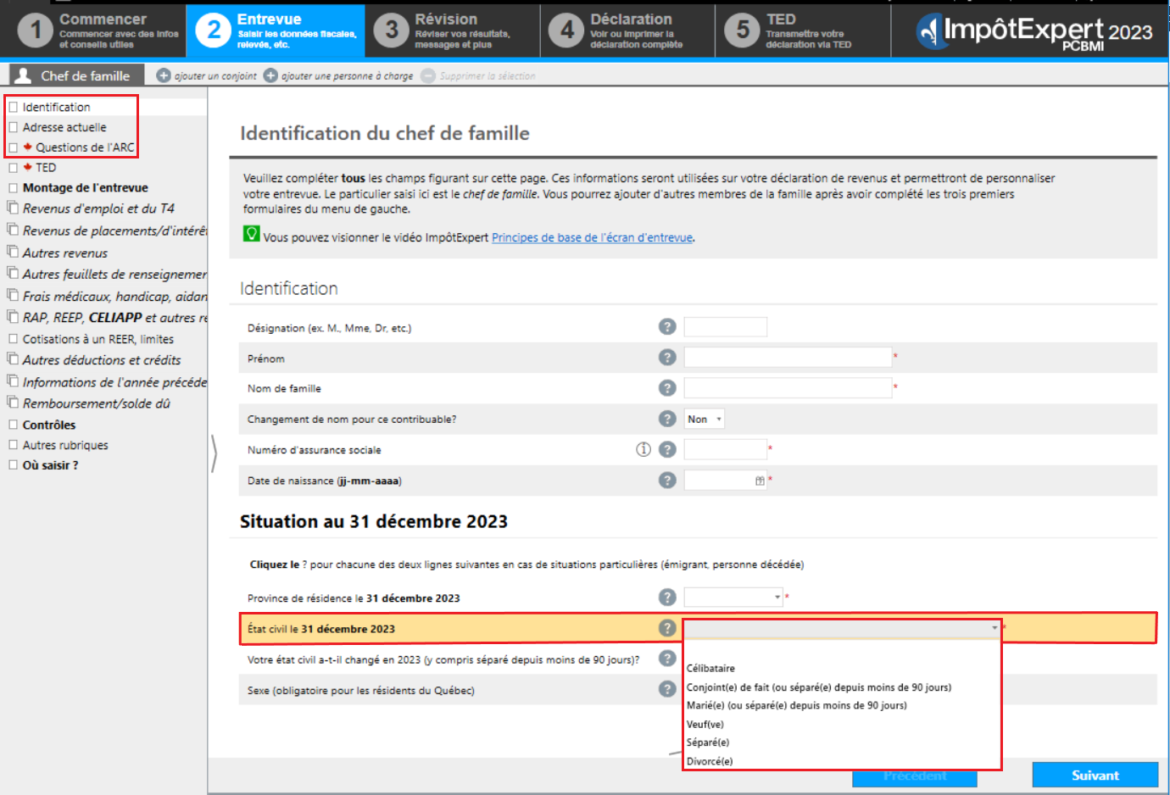The height and width of the screenshot is (795, 1170).
Task: Go to step 5 TED transmission tab
Action: tap(803, 31)
